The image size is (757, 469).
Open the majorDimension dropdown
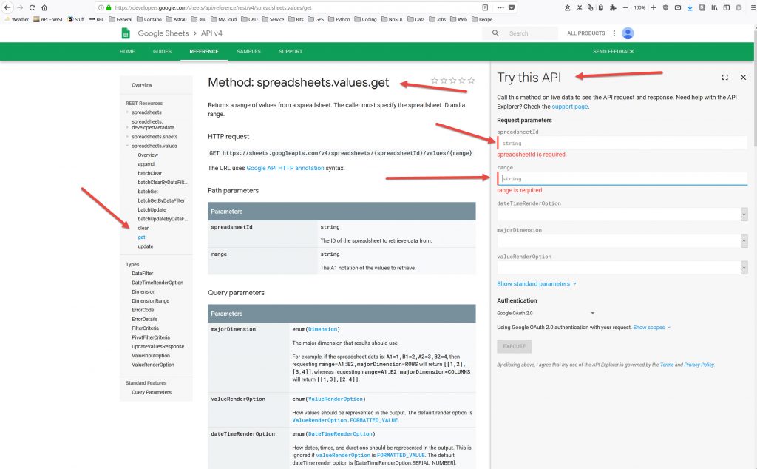coord(743,240)
